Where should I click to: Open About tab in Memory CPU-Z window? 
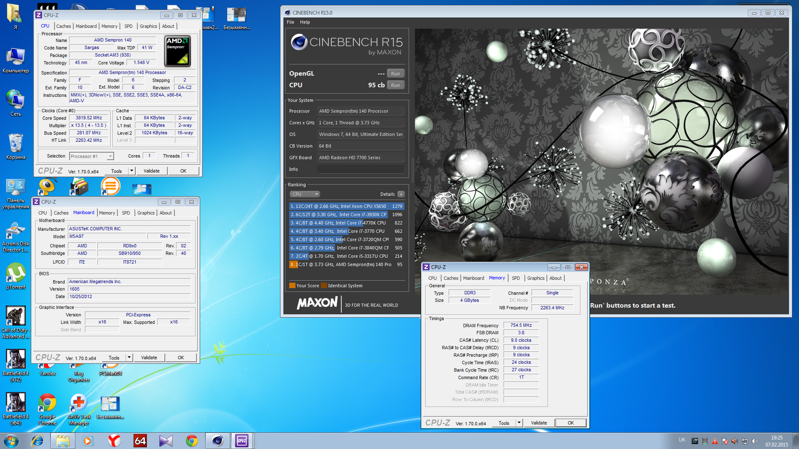(556, 278)
